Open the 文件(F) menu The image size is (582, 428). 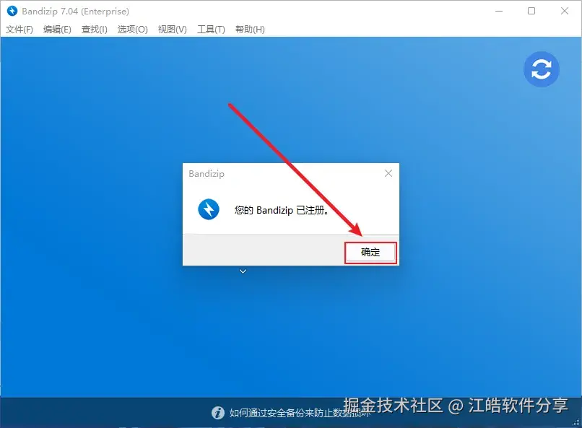pos(20,29)
